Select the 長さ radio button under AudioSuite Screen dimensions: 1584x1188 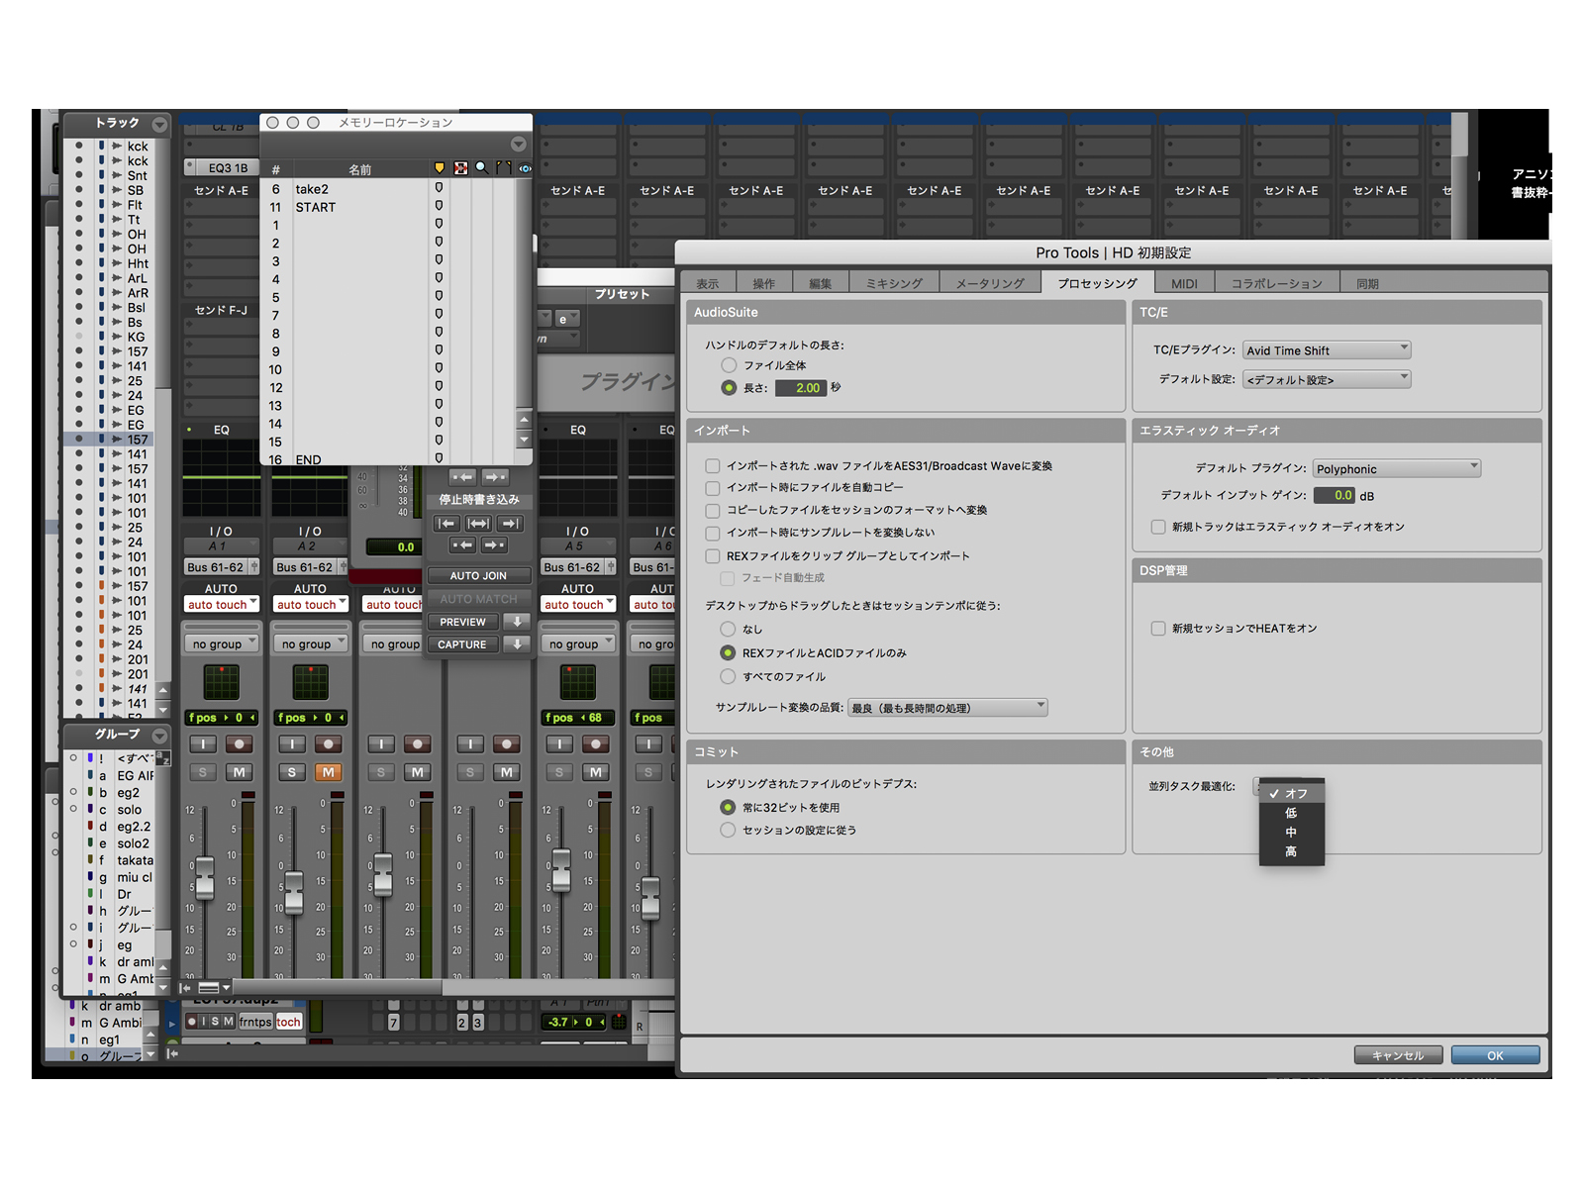tap(729, 388)
